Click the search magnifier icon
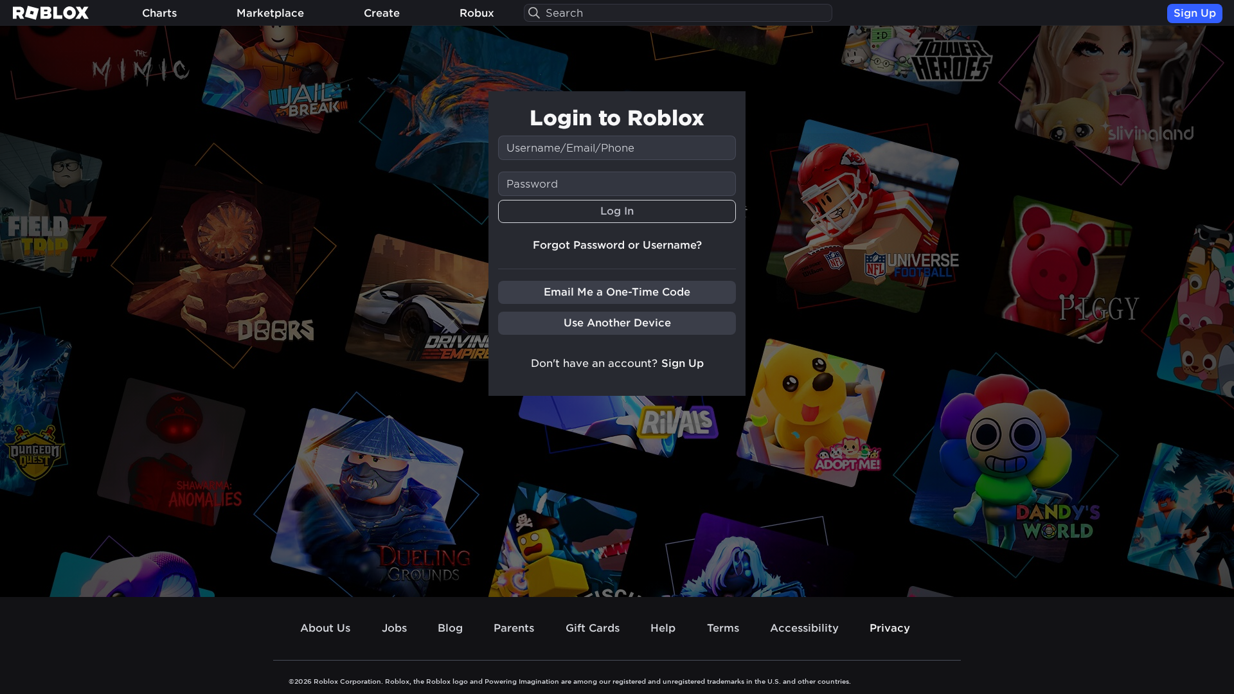The width and height of the screenshot is (1234, 694). tap(533, 13)
